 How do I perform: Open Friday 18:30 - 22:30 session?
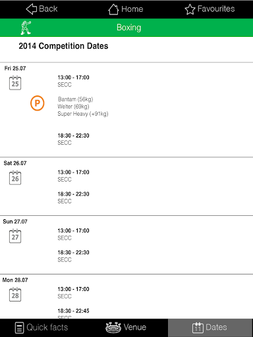tap(73, 139)
